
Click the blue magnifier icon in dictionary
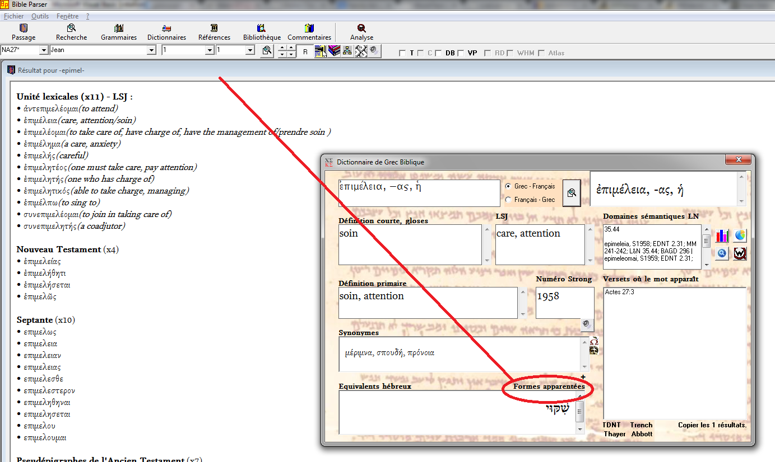click(x=722, y=253)
